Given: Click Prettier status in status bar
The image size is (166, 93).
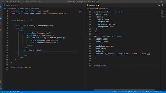Looking at the screenshot, I should pos(157,92).
